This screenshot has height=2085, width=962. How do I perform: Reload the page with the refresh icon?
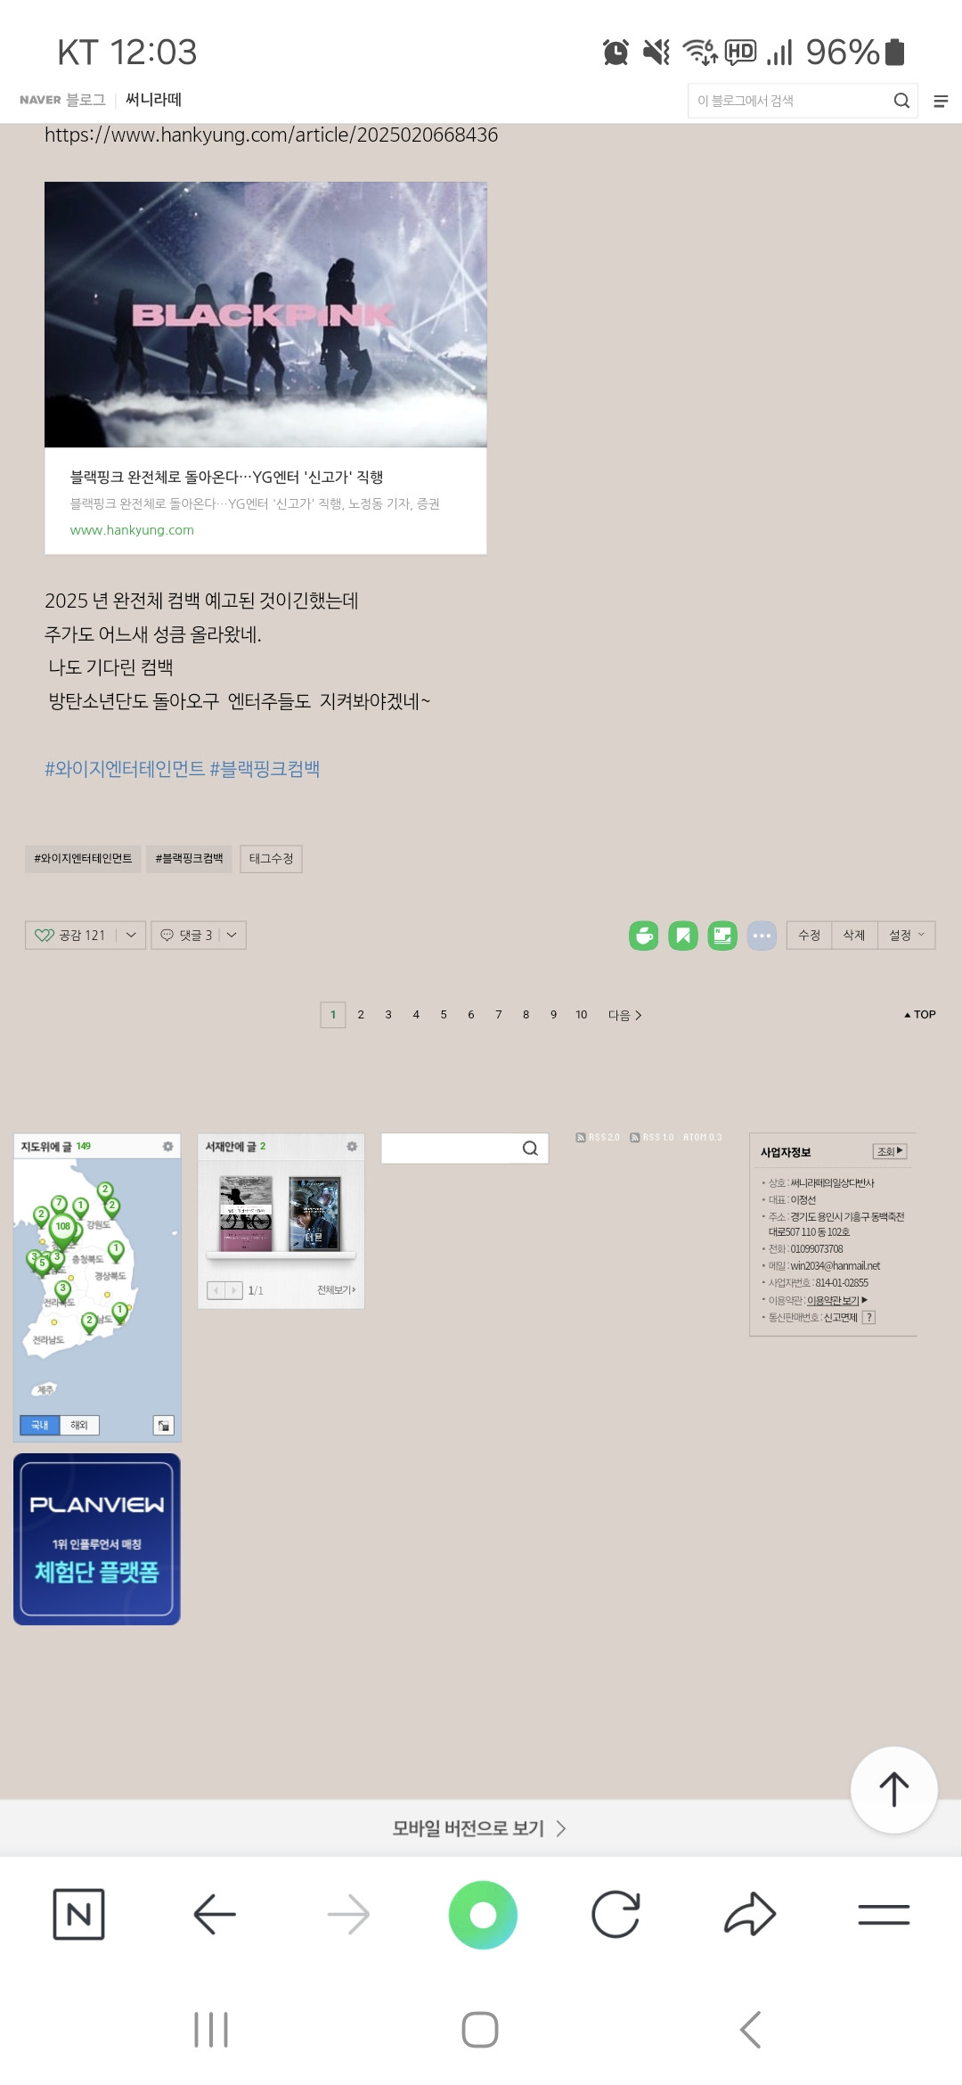pos(616,1914)
